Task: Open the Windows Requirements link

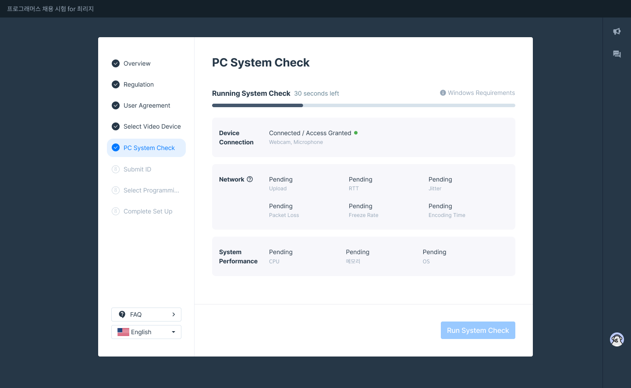Action: [x=481, y=93]
